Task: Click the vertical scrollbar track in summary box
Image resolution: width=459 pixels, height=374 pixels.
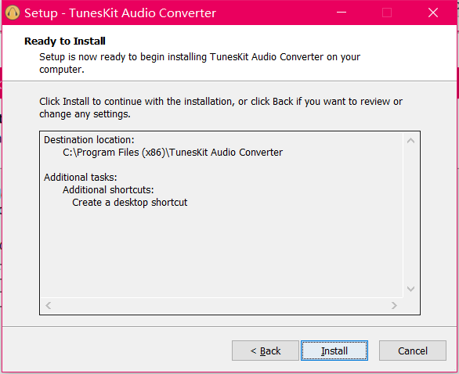Action: pos(410,214)
